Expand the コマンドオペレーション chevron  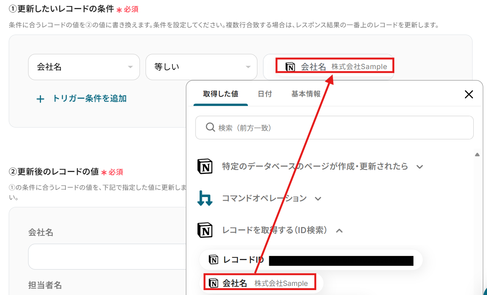(x=318, y=199)
